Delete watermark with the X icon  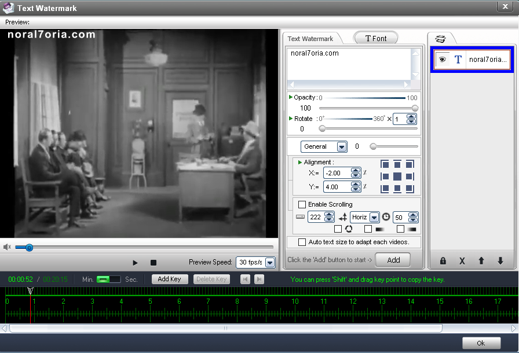click(462, 261)
